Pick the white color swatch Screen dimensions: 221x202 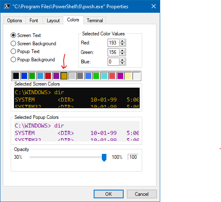[x=136, y=76]
